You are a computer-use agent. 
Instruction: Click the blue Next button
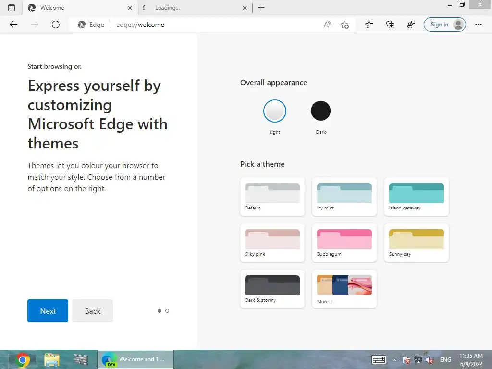click(48, 311)
